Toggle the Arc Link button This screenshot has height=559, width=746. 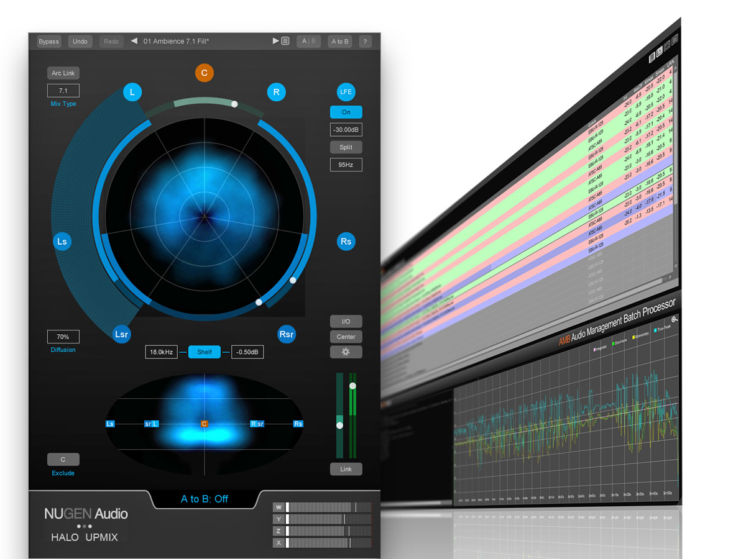click(63, 73)
